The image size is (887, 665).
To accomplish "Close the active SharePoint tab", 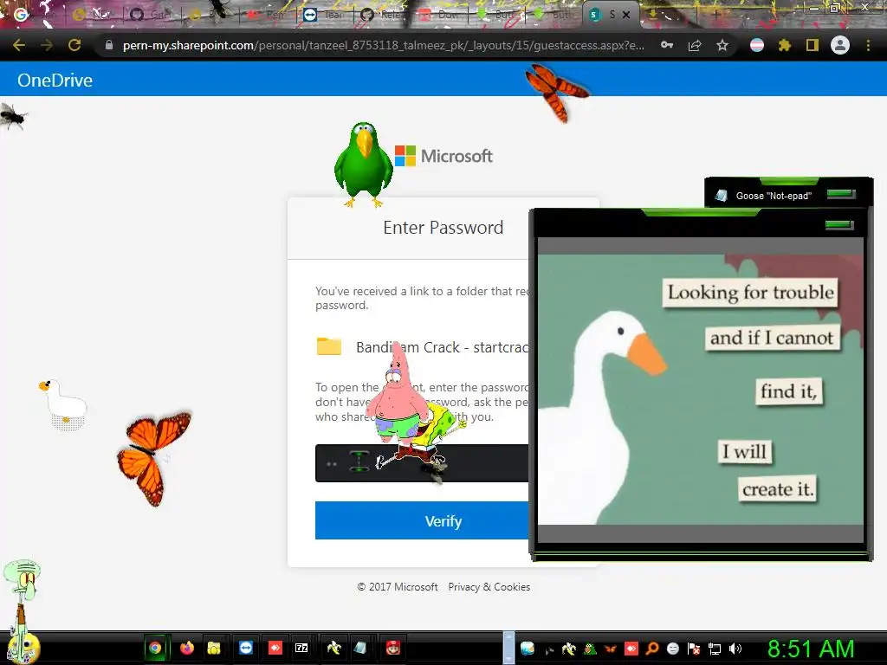I will pyautogui.click(x=626, y=15).
